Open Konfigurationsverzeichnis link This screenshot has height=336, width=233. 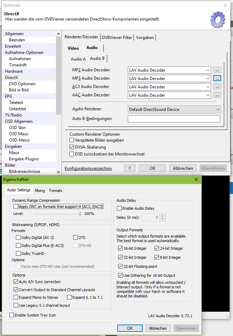tap(88, 168)
